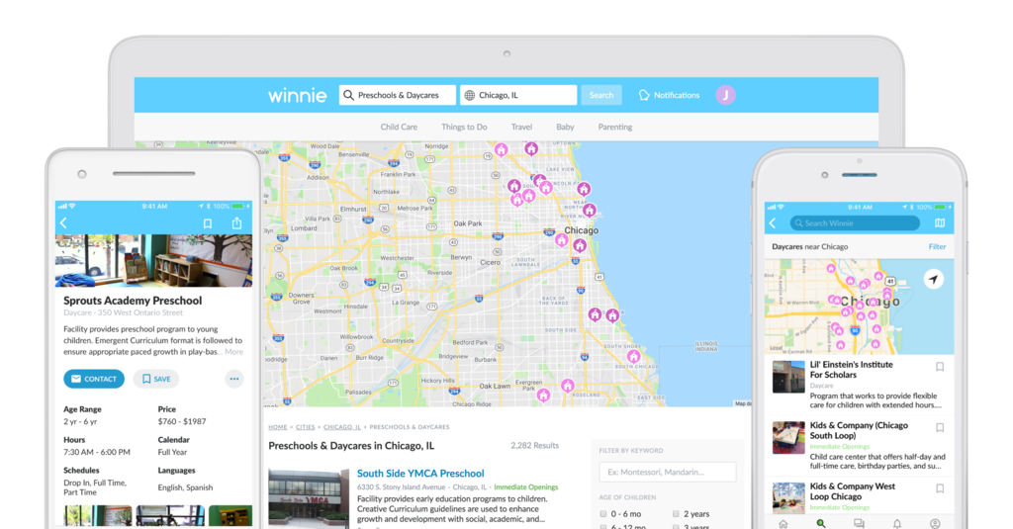Open the Child Care tab
The image size is (1013, 529).
pyautogui.click(x=399, y=128)
